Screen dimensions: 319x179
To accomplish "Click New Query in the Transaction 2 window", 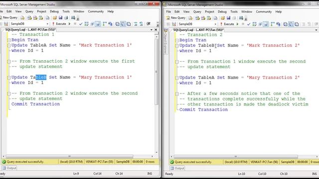I will click(176, 18).
